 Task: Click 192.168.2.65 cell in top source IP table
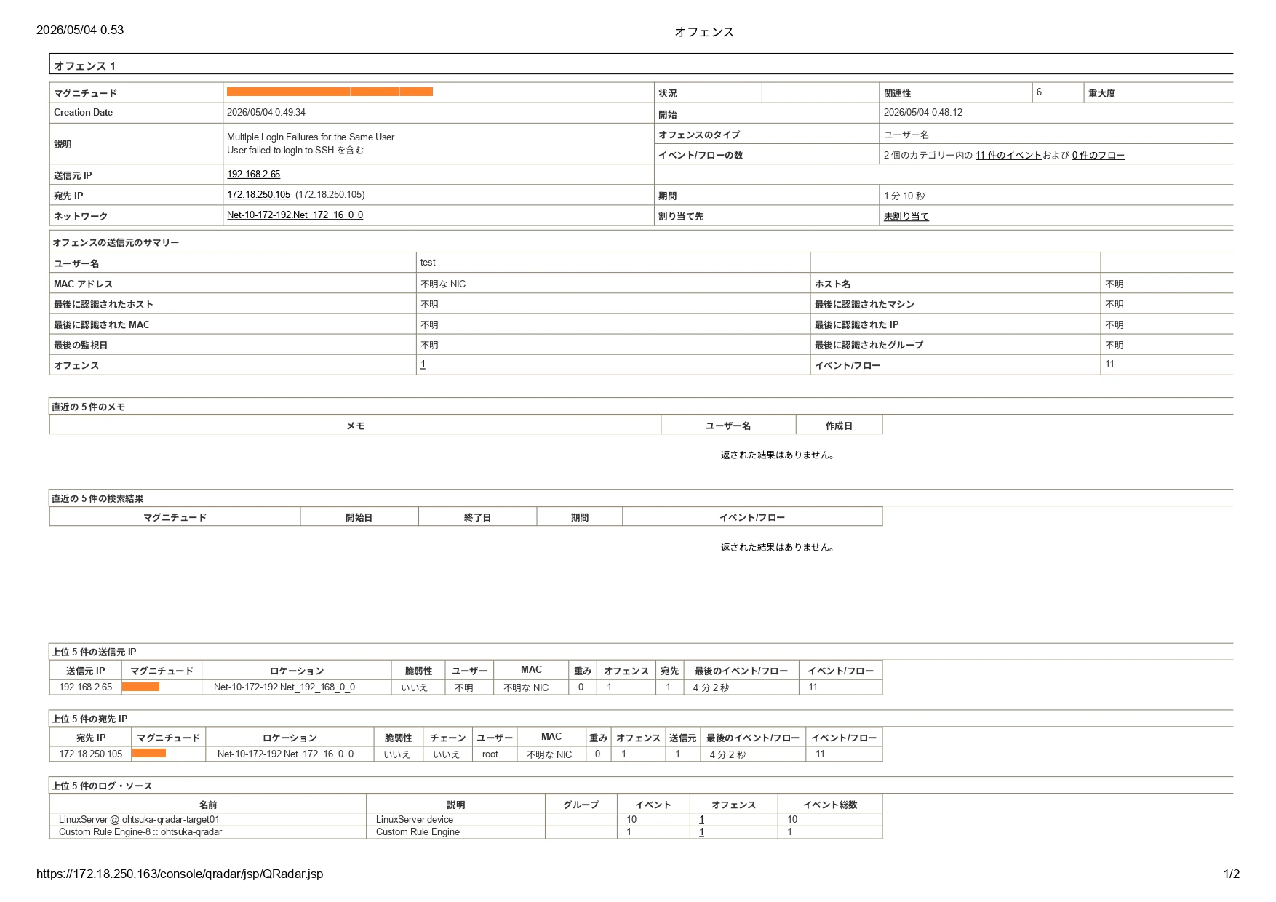(x=86, y=687)
